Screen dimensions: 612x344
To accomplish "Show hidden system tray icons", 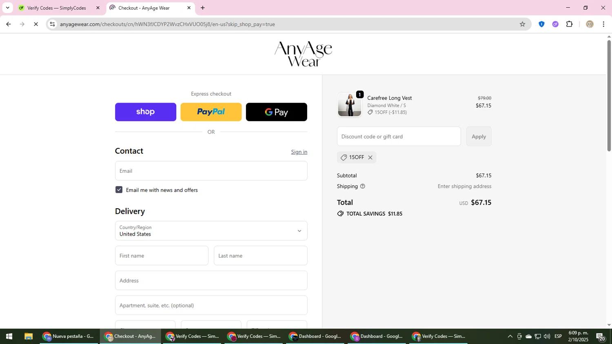I will tap(510, 336).
